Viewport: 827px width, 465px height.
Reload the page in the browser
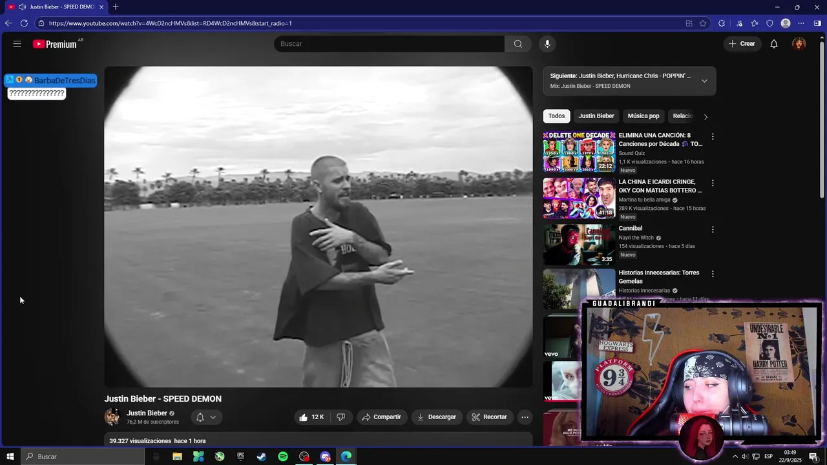click(x=24, y=23)
